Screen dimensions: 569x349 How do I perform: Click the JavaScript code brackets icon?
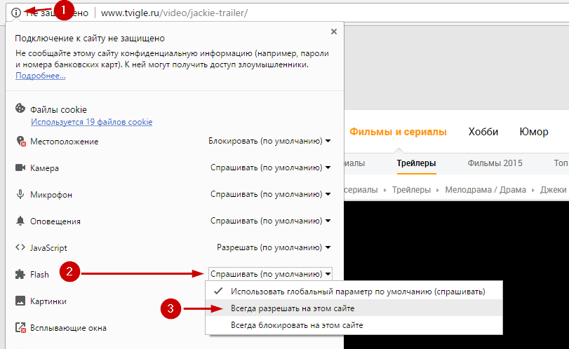tap(20, 248)
